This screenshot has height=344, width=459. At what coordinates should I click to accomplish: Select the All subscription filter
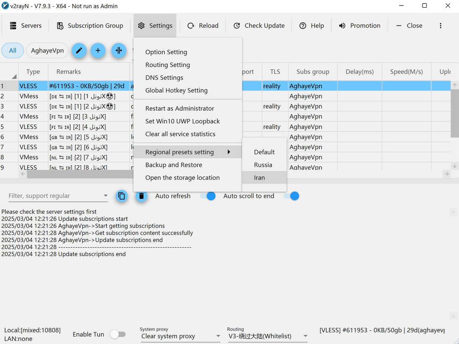[x=12, y=50]
